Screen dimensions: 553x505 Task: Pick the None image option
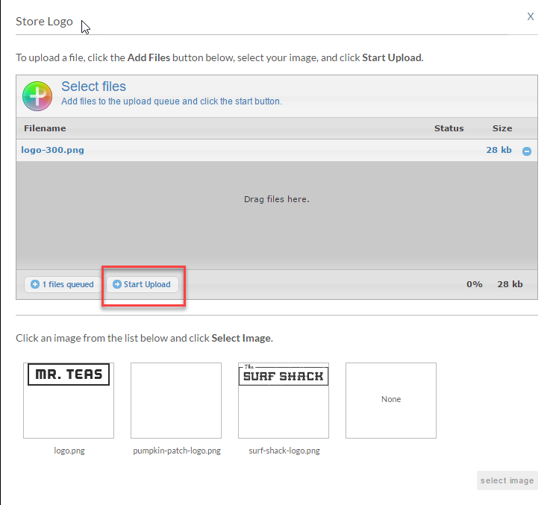(x=391, y=401)
